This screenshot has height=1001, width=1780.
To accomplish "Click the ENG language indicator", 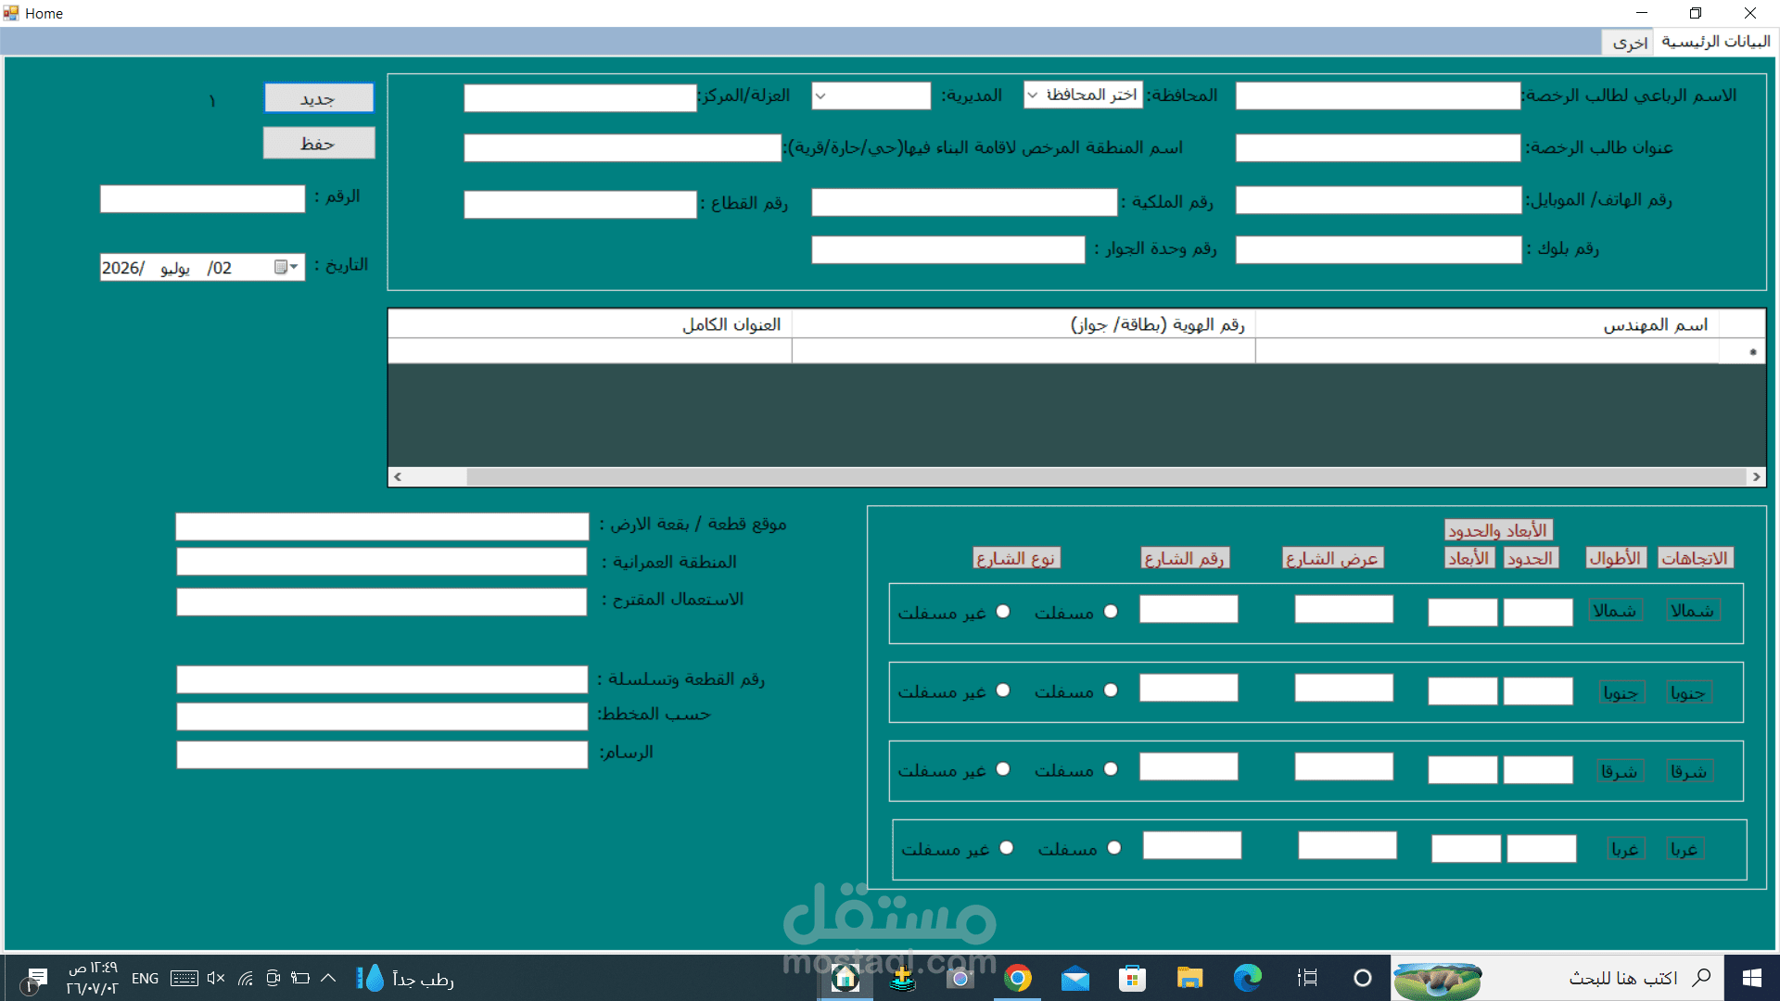I will pyautogui.click(x=145, y=978).
